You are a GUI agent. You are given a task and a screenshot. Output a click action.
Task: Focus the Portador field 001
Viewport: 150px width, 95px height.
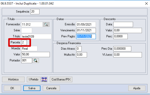coord(27,60)
